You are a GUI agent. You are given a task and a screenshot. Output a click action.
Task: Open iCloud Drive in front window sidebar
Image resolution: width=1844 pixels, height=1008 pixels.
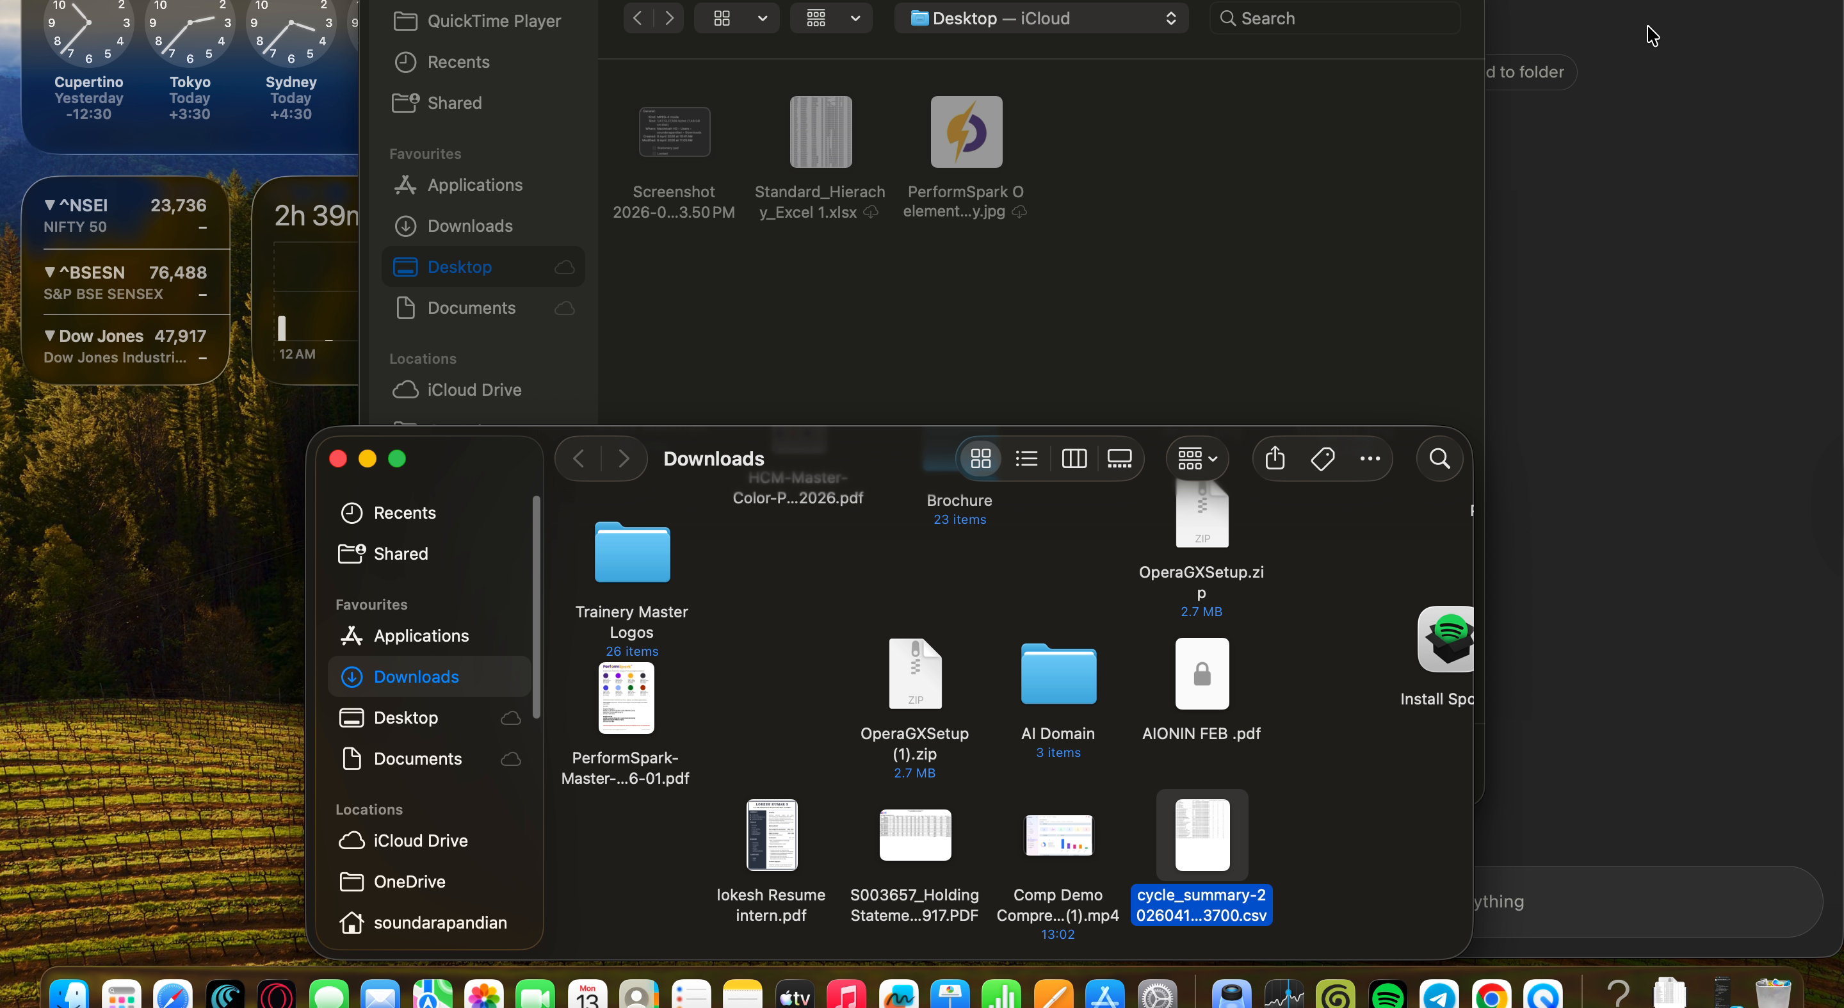pyautogui.click(x=420, y=840)
